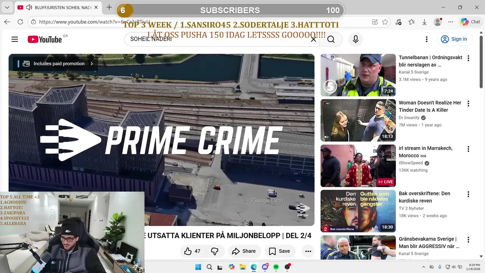
Task: Open Edge downloads arrow icon
Action: click(x=424, y=22)
